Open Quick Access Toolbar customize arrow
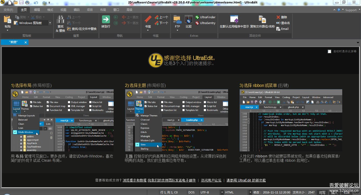 pyautogui.click(x=49, y=3)
